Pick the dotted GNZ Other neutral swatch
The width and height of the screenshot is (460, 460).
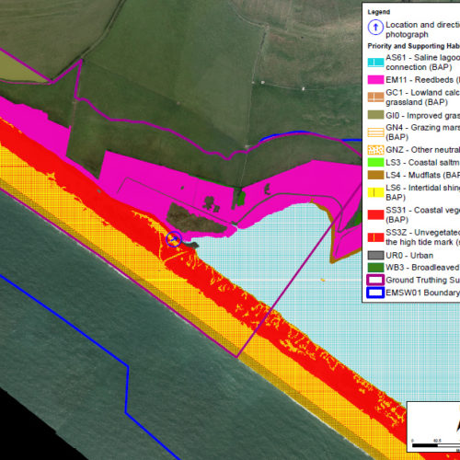(x=375, y=150)
